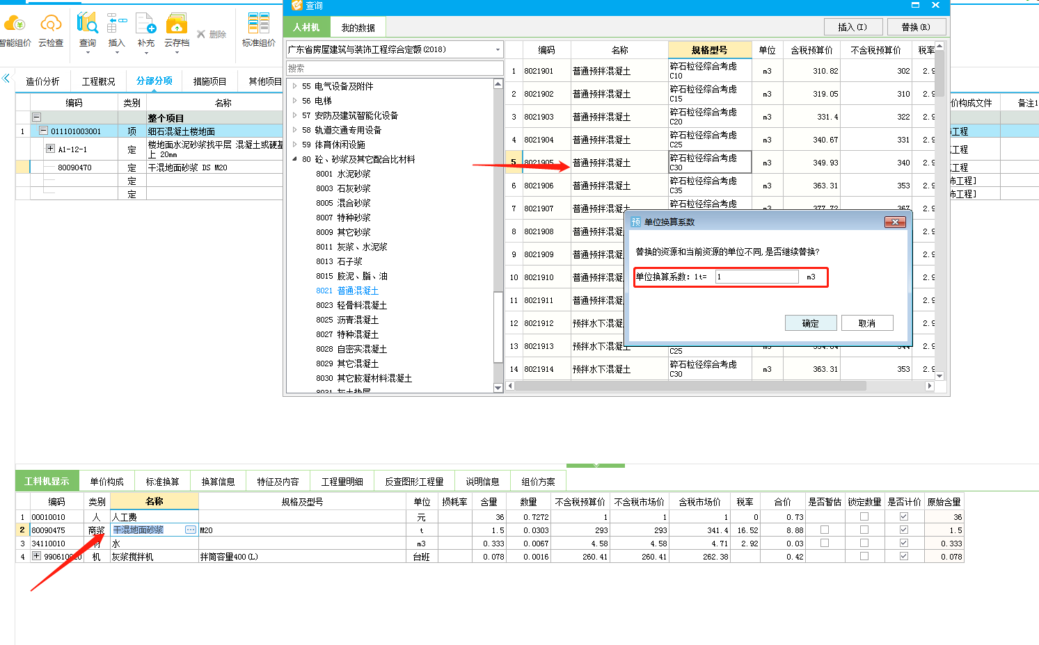Toggle 锁定数量 checkbox for 水 row
The width and height of the screenshot is (1039, 645).
(864, 543)
